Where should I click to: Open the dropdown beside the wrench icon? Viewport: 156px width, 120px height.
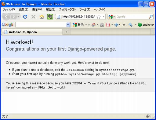(136, 25)
